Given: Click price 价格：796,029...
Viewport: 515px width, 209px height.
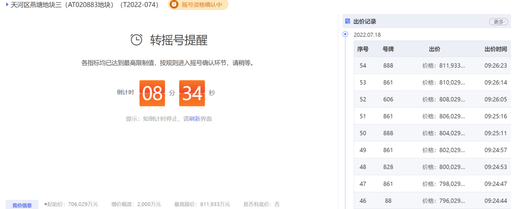Looking at the screenshot, I should coord(444,200).
